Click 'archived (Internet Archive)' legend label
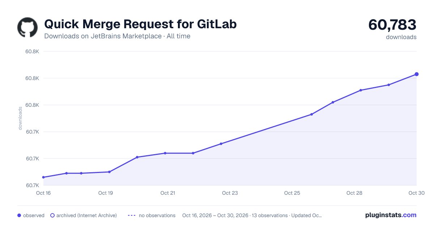Image resolution: width=434 pixels, height=228 pixels. [86, 215]
